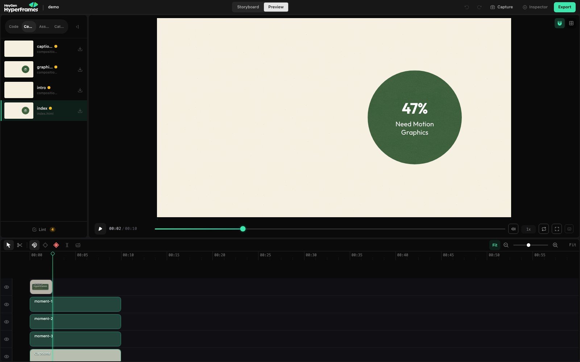580x362 pixels.
Task: Activate the scissors razor tool
Action: point(20,245)
